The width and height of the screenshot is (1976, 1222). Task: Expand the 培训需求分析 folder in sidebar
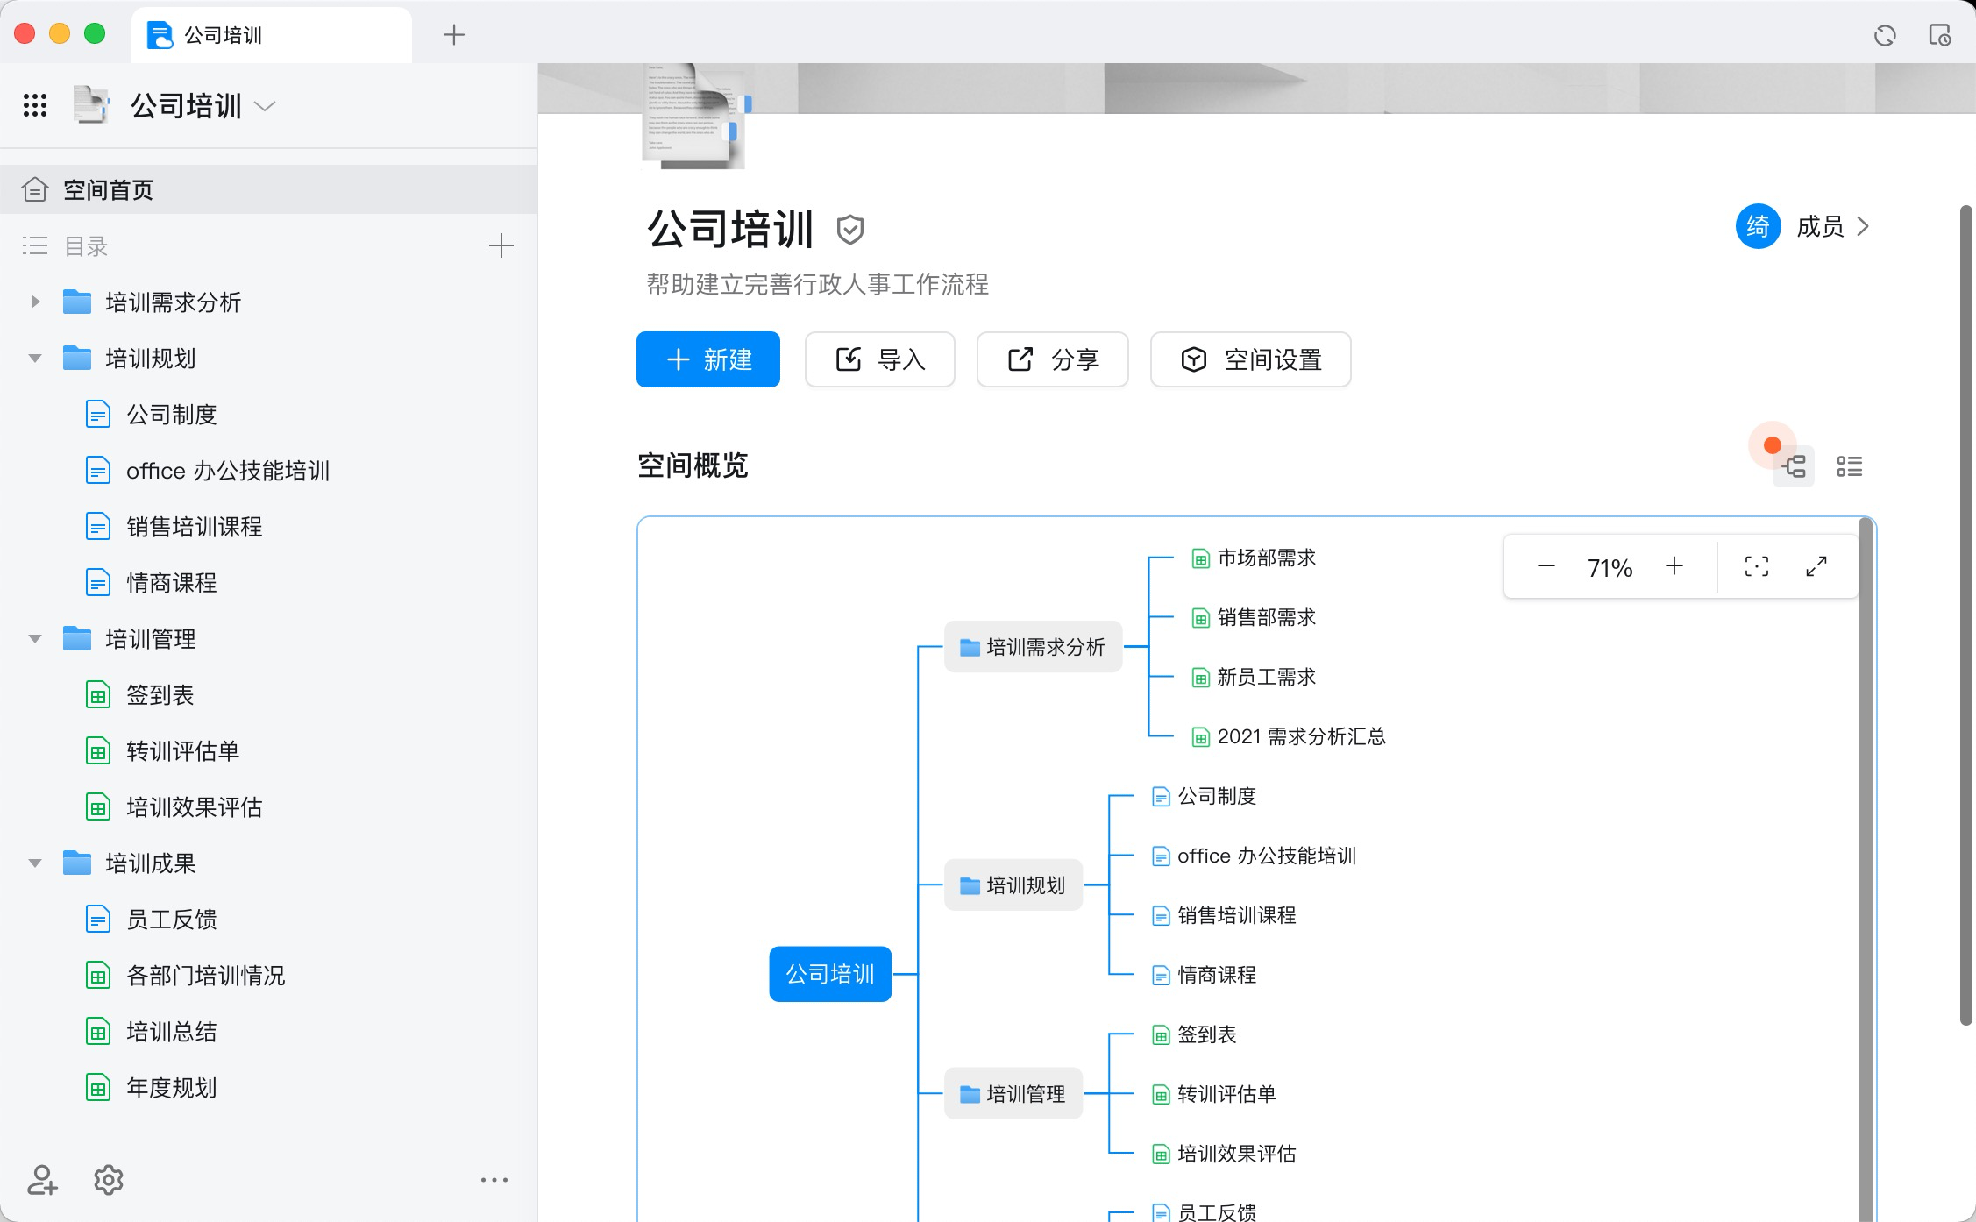point(34,302)
